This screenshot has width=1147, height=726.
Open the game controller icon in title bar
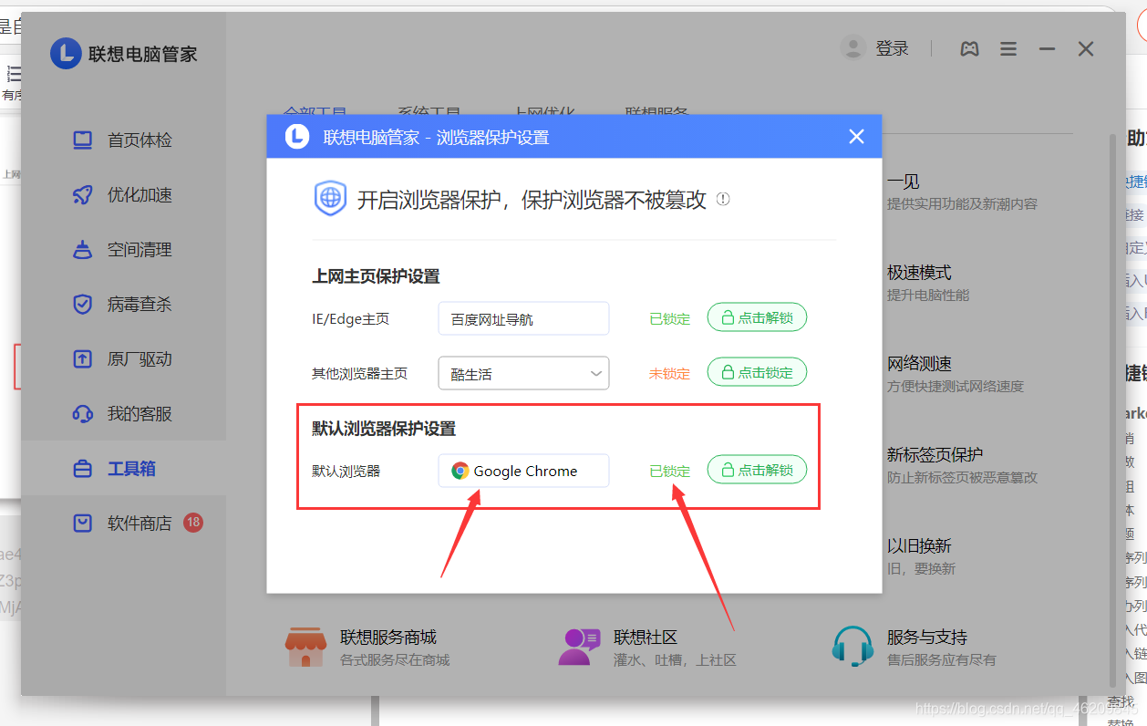970,49
